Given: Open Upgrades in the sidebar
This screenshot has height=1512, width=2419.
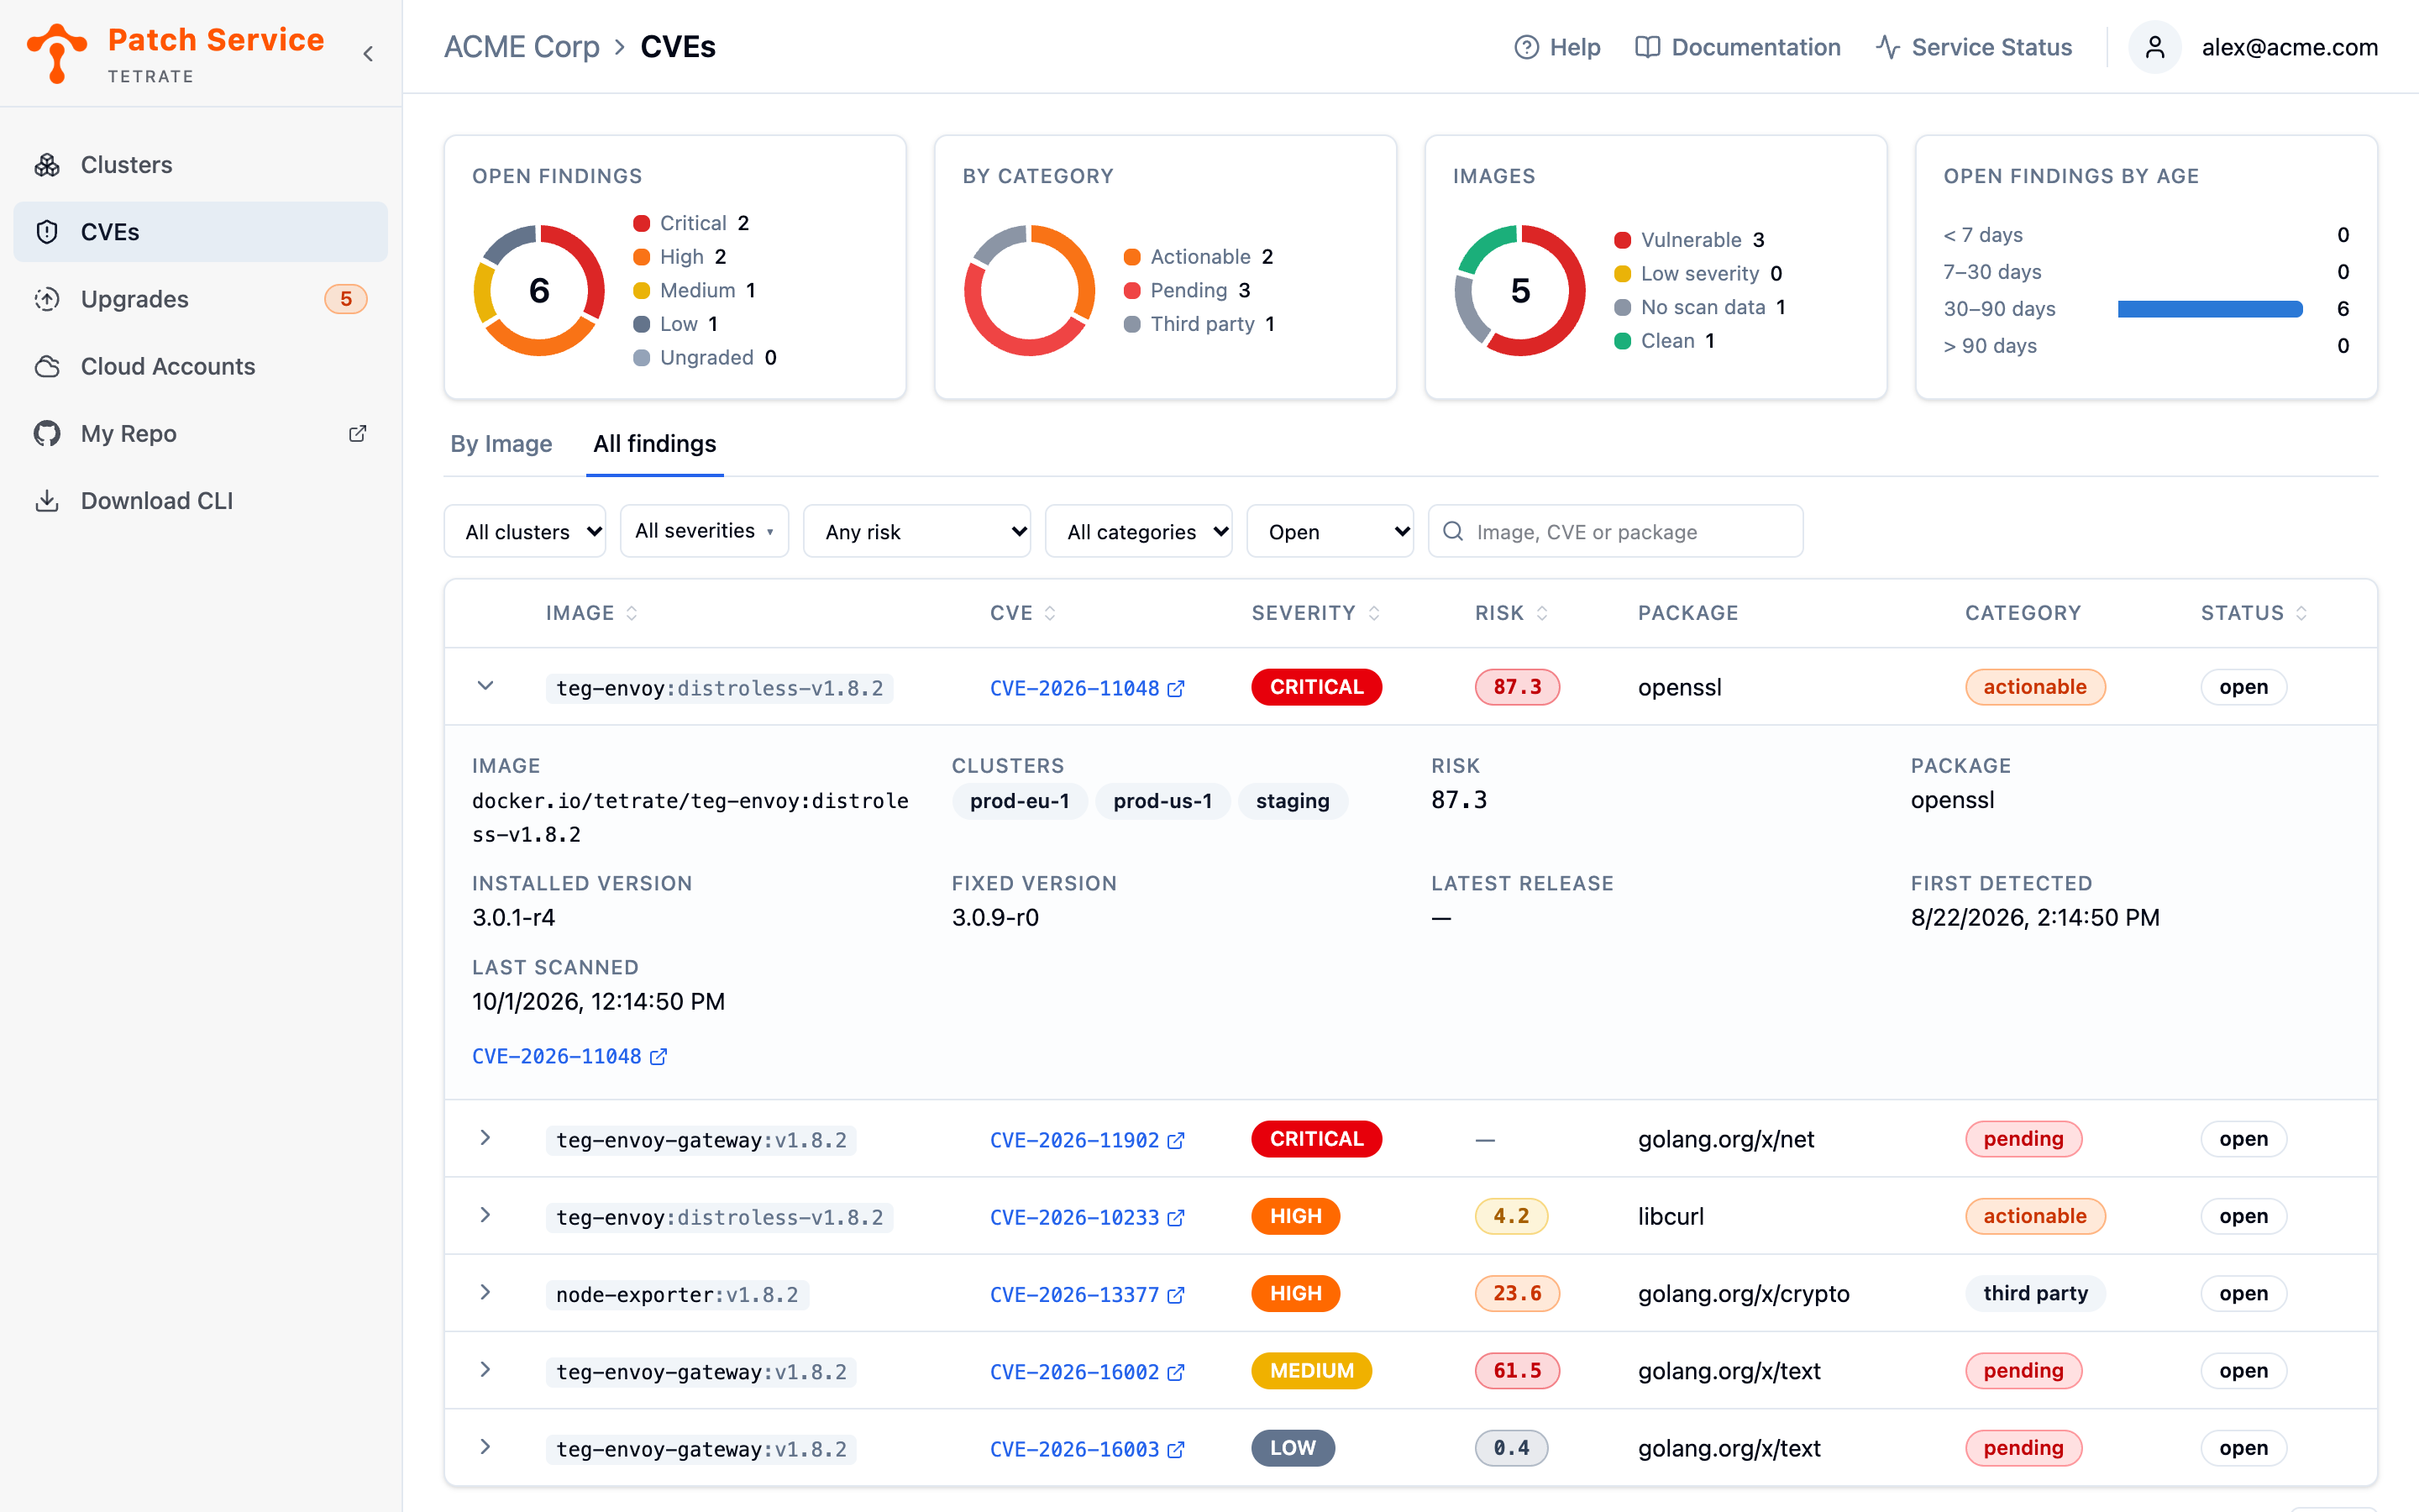Looking at the screenshot, I should (x=200, y=299).
